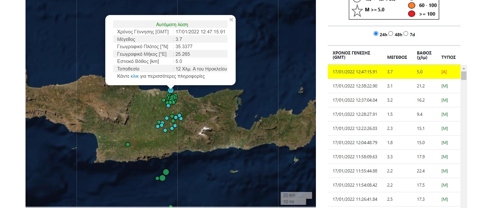Select highlighted row 17/01/2022 12:47:15.91
503x208 pixels.
click(394, 72)
